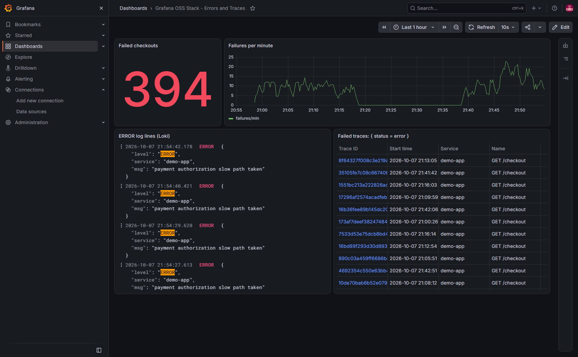Image resolution: width=578 pixels, height=357 pixels.
Task: Expand Alerting section chevron
Action: coord(103,79)
